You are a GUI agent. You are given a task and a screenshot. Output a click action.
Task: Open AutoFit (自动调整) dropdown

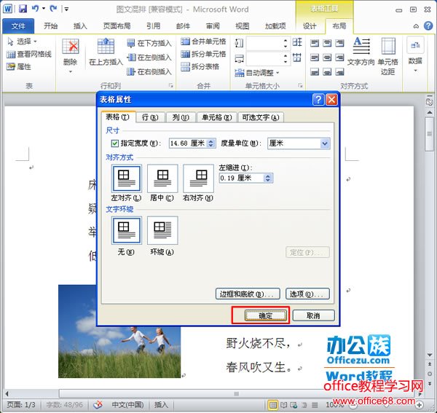pyautogui.click(x=256, y=73)
